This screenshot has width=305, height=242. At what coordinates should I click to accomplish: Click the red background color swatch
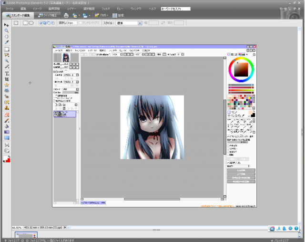pos(8,160)
